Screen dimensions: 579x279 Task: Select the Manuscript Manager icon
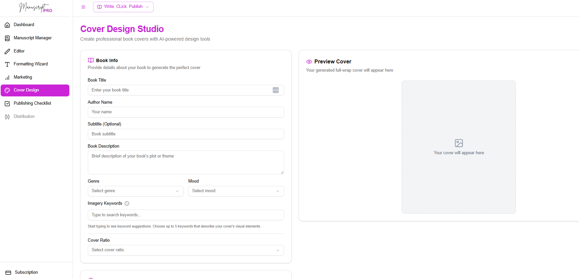click(7, 38)
